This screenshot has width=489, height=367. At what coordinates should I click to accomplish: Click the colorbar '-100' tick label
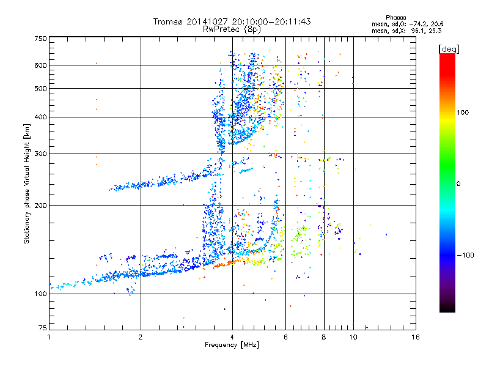point(466,255)
